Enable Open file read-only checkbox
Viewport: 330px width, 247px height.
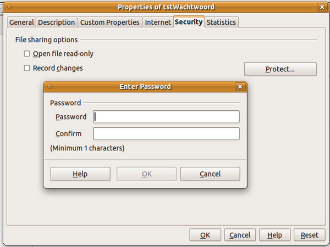click(x=26, y=54)
